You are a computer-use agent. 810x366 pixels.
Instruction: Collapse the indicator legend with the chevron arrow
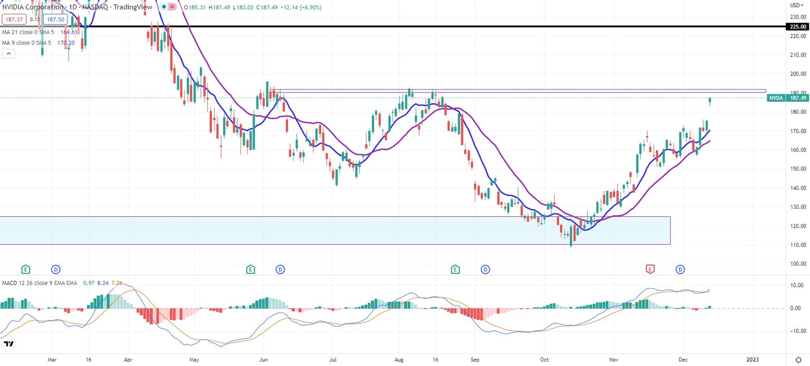pyautogui.click(x=8, y=53)
